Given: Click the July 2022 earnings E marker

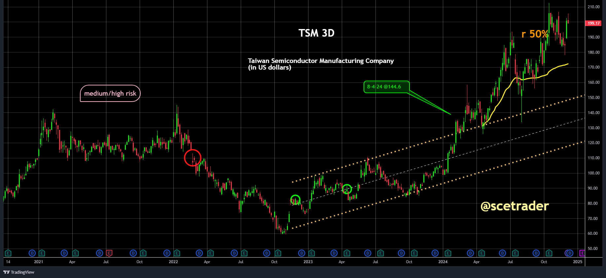Looking at the screenshot, I should pyautogui.click(x=244, y=253).
